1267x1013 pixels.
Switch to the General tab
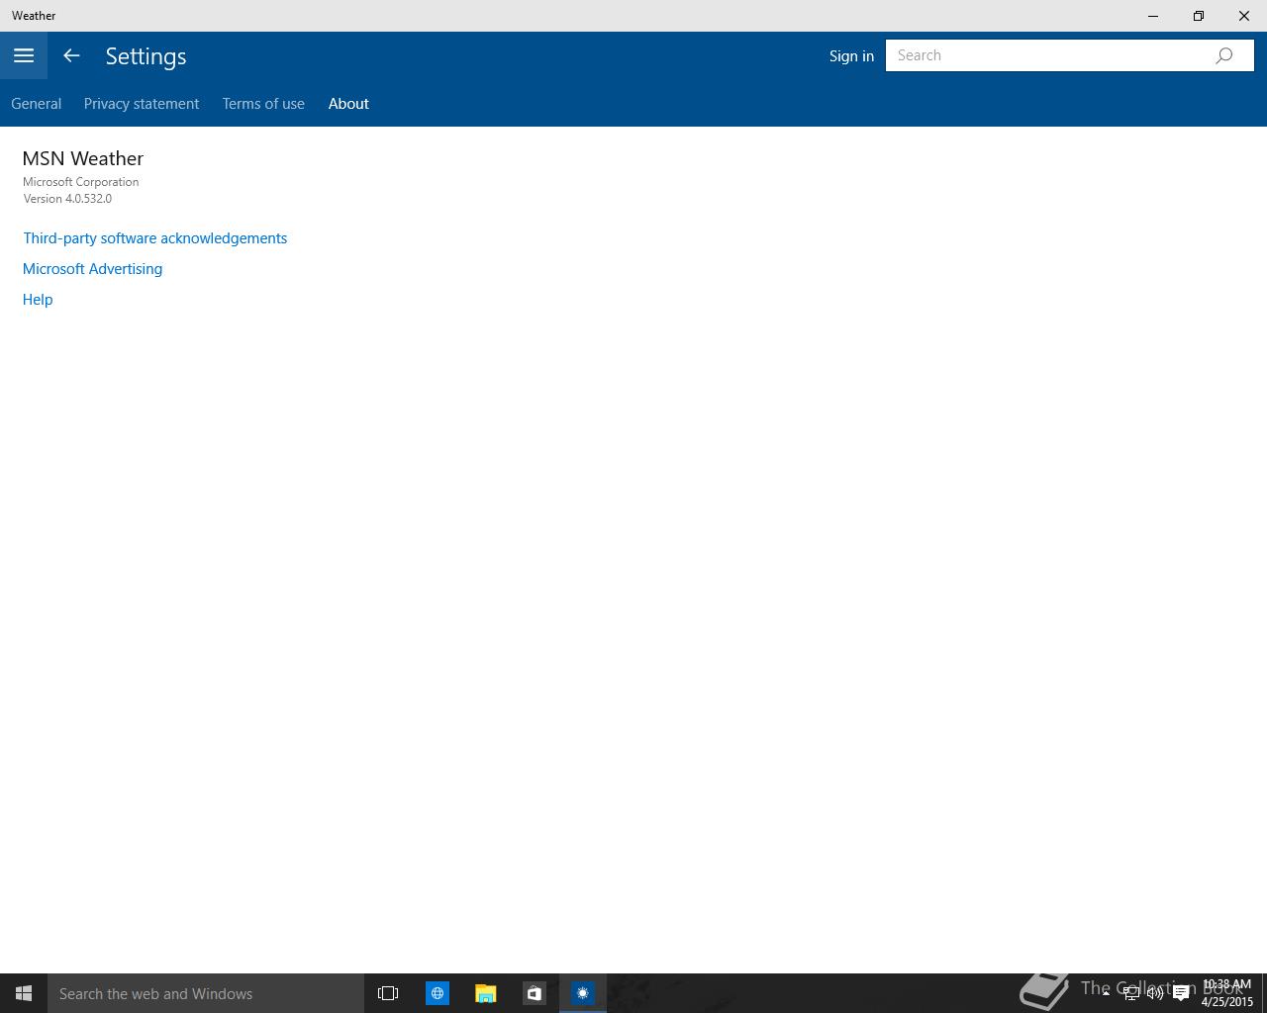[37, 104]
